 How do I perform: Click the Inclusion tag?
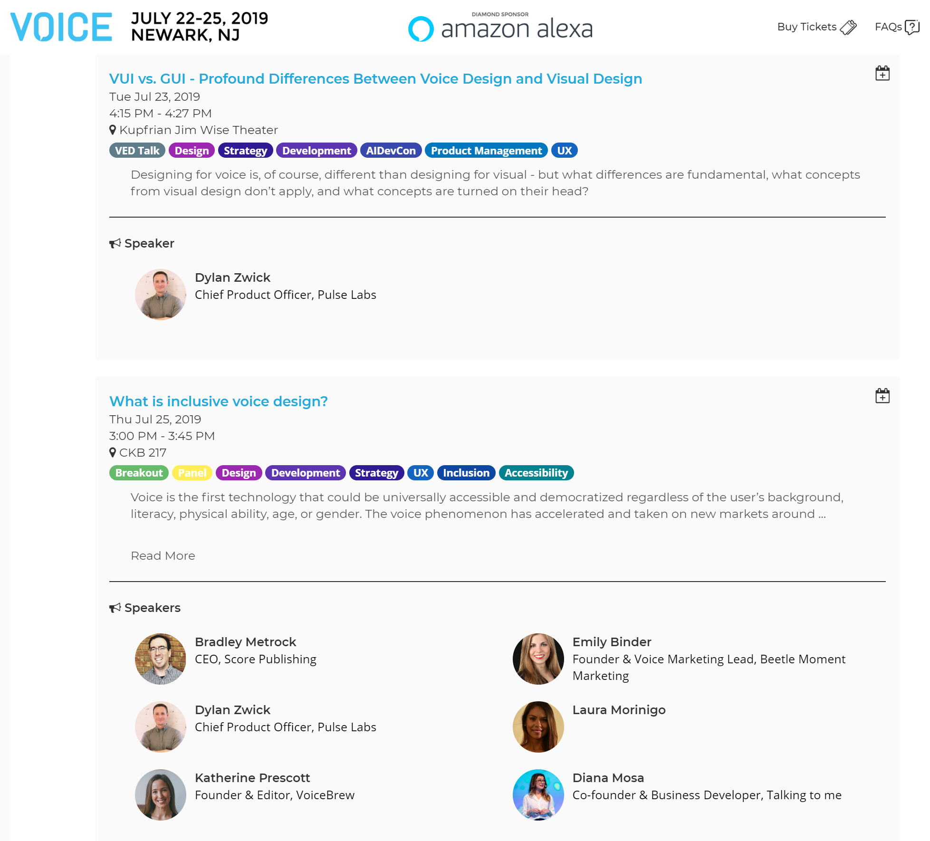pos(466,473)
